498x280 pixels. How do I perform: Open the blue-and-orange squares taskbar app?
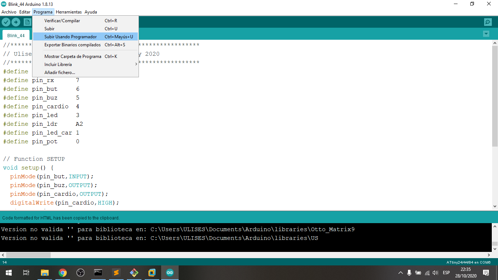coord(152,273)
